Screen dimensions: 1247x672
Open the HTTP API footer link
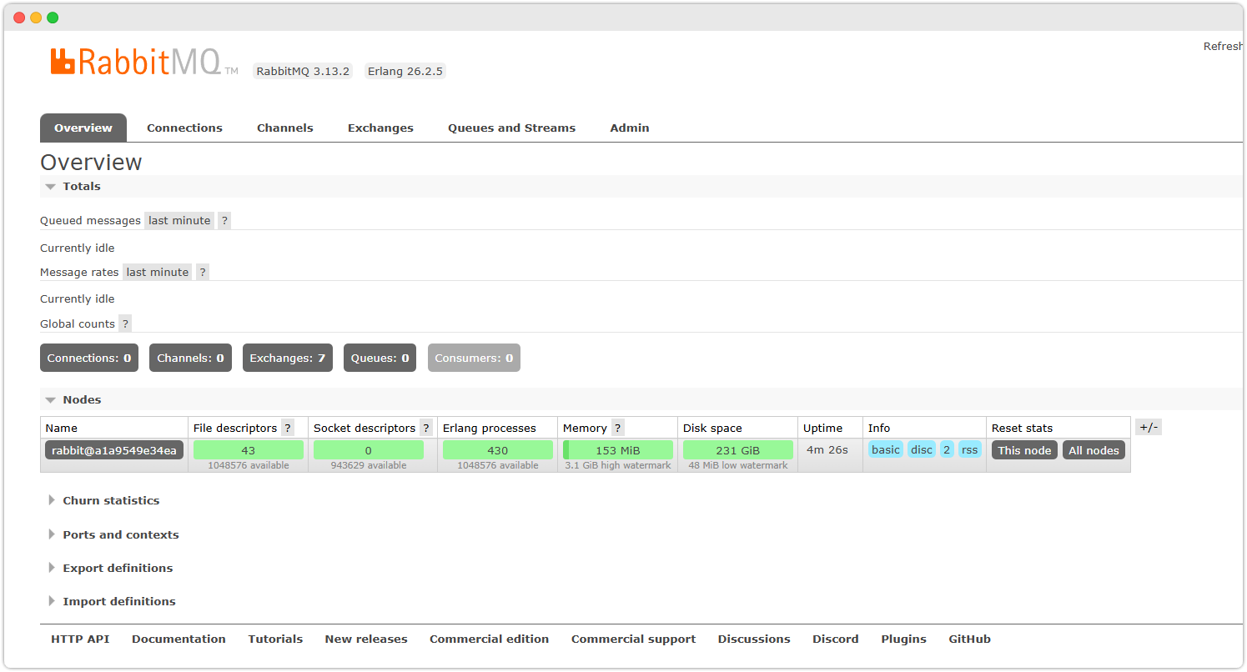80,639
